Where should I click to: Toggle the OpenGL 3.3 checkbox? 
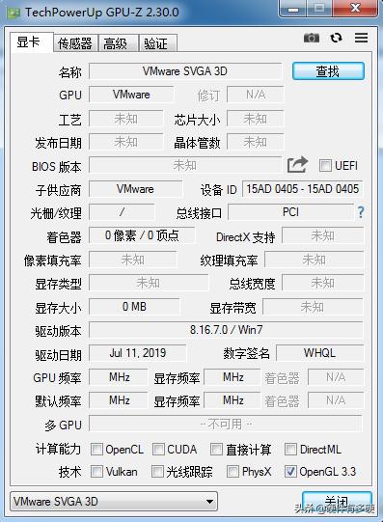pos(290,471)
